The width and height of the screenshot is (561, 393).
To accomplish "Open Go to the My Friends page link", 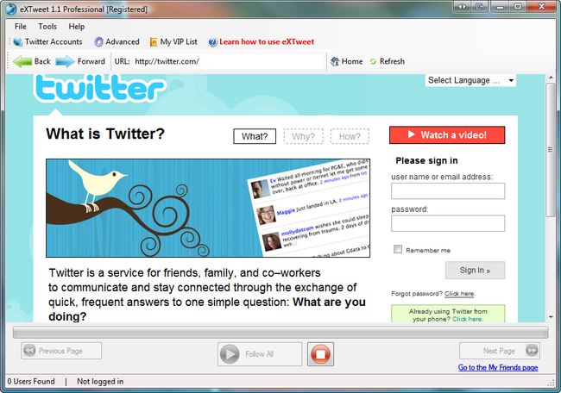I will [498, 368].
